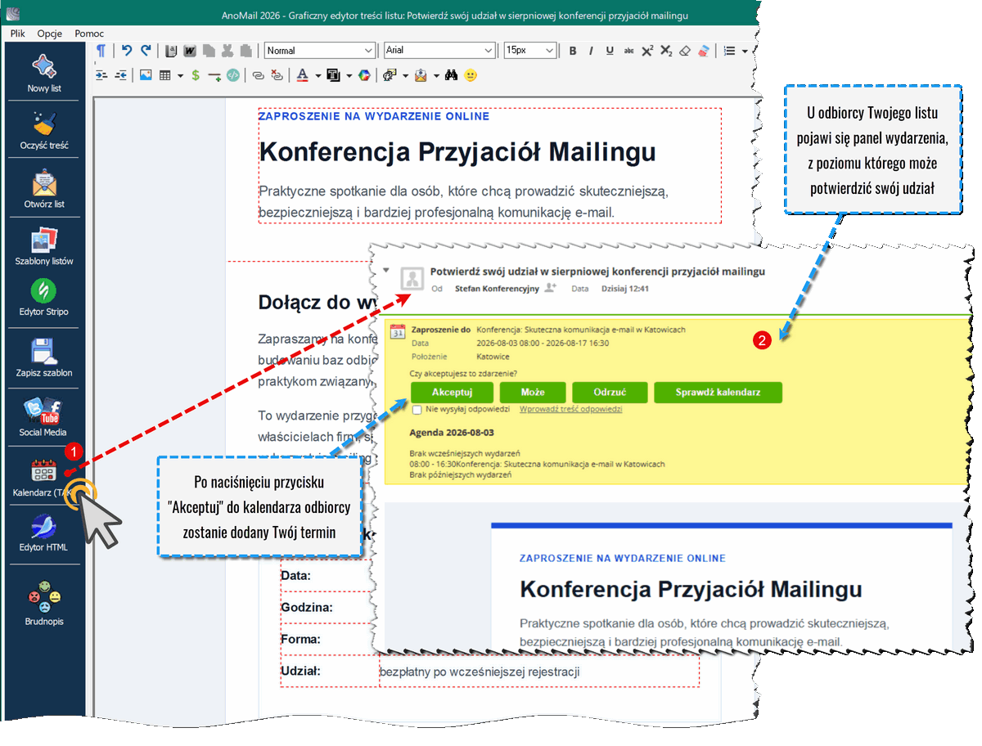The height and width of the screenshot is (746, 982).
Task: Insert an image using the picture icon
Action: 146,75
